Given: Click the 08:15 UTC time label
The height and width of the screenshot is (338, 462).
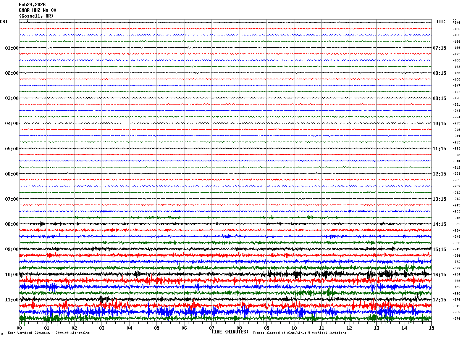Looking at the screenshot, I should click(439, 73).
